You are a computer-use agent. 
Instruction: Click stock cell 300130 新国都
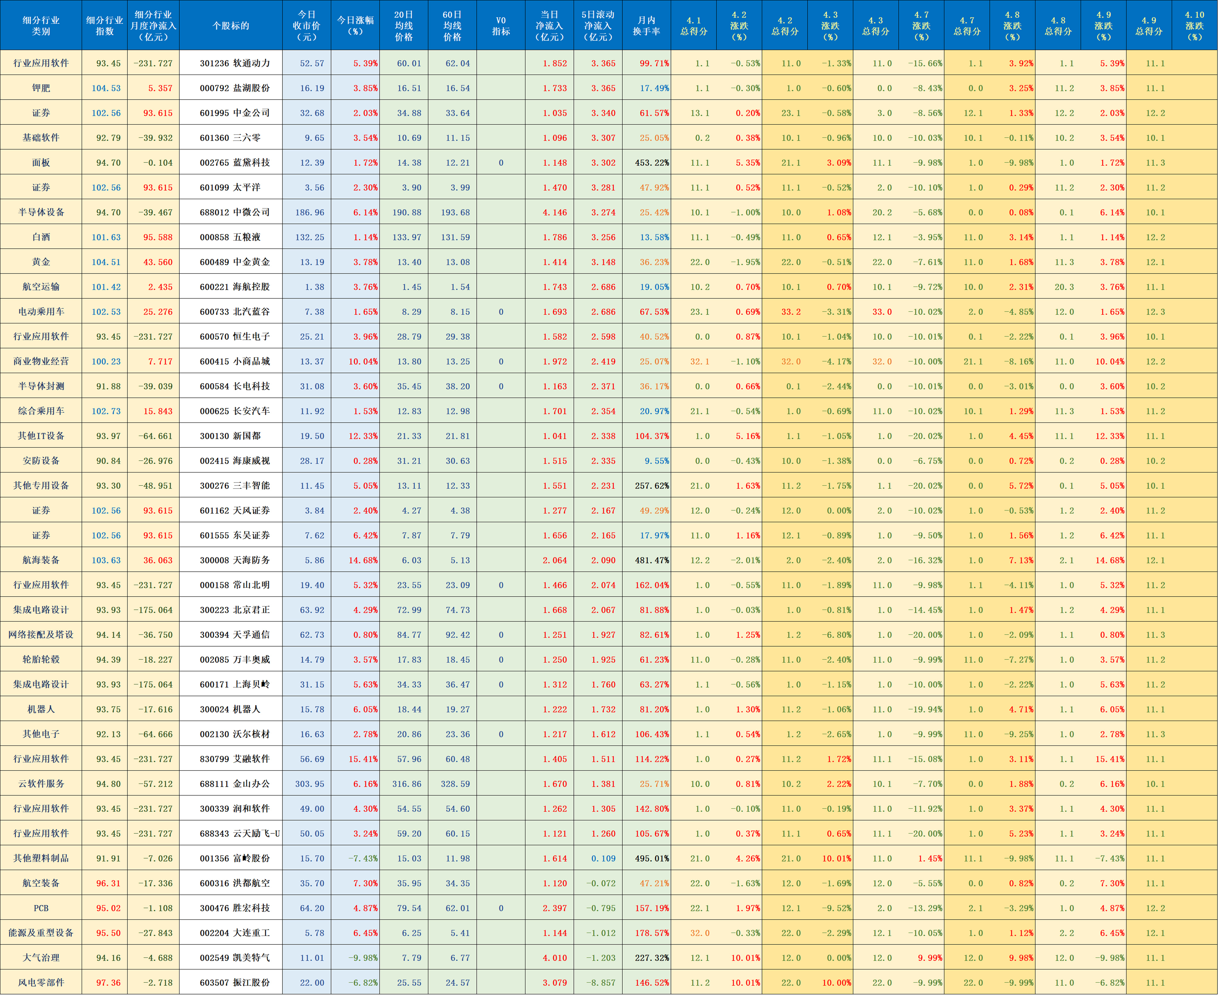pyautogui.click(x=231, y=436)
